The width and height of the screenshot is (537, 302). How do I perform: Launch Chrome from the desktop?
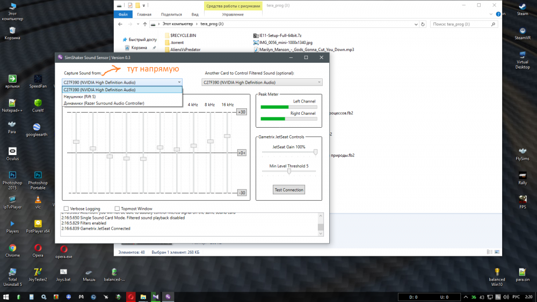pos(12,251)
